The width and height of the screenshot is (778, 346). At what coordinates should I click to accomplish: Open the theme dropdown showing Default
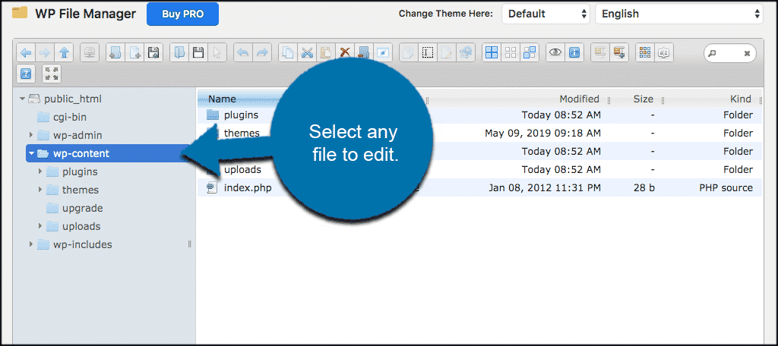[546, 14]
